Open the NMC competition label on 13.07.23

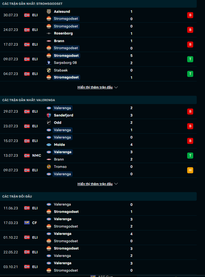[x=36, y=155]
